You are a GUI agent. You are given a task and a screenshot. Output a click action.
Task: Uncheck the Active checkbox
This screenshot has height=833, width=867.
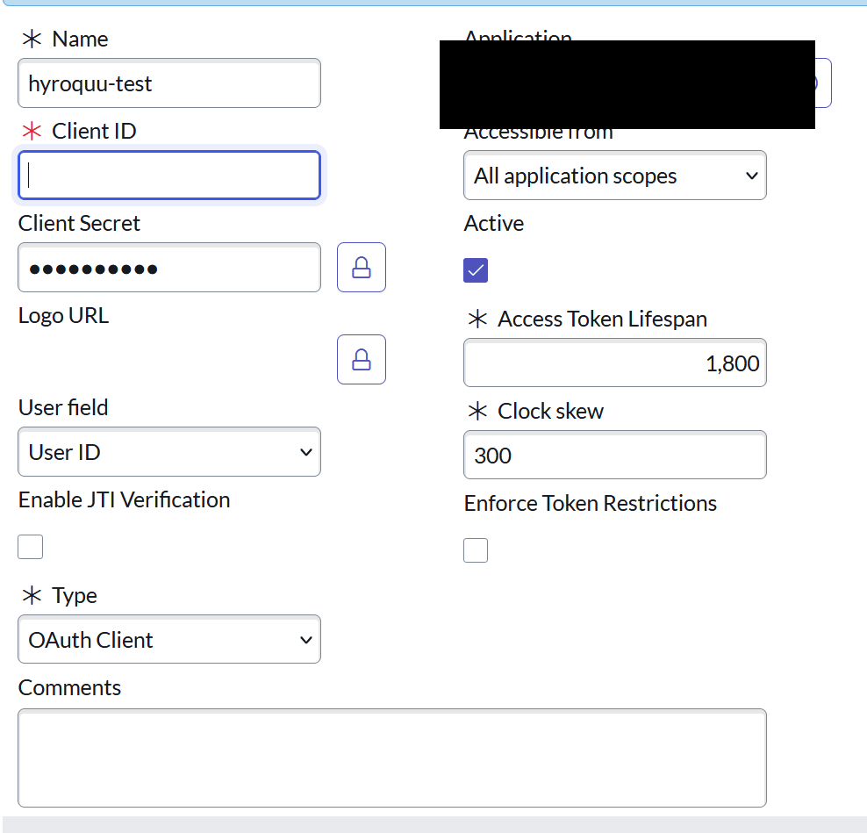tap(476, 270)
